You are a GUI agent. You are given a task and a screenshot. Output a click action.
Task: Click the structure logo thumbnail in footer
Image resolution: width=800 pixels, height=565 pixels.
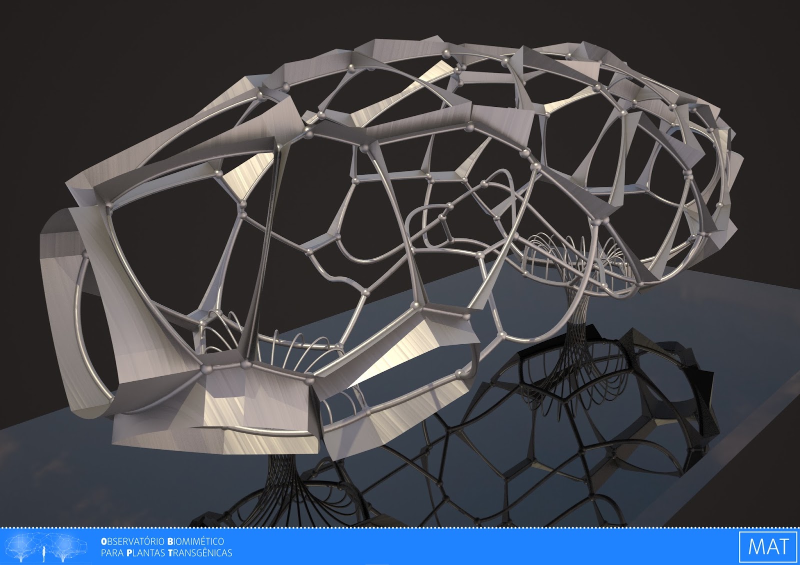pos(45,547)
